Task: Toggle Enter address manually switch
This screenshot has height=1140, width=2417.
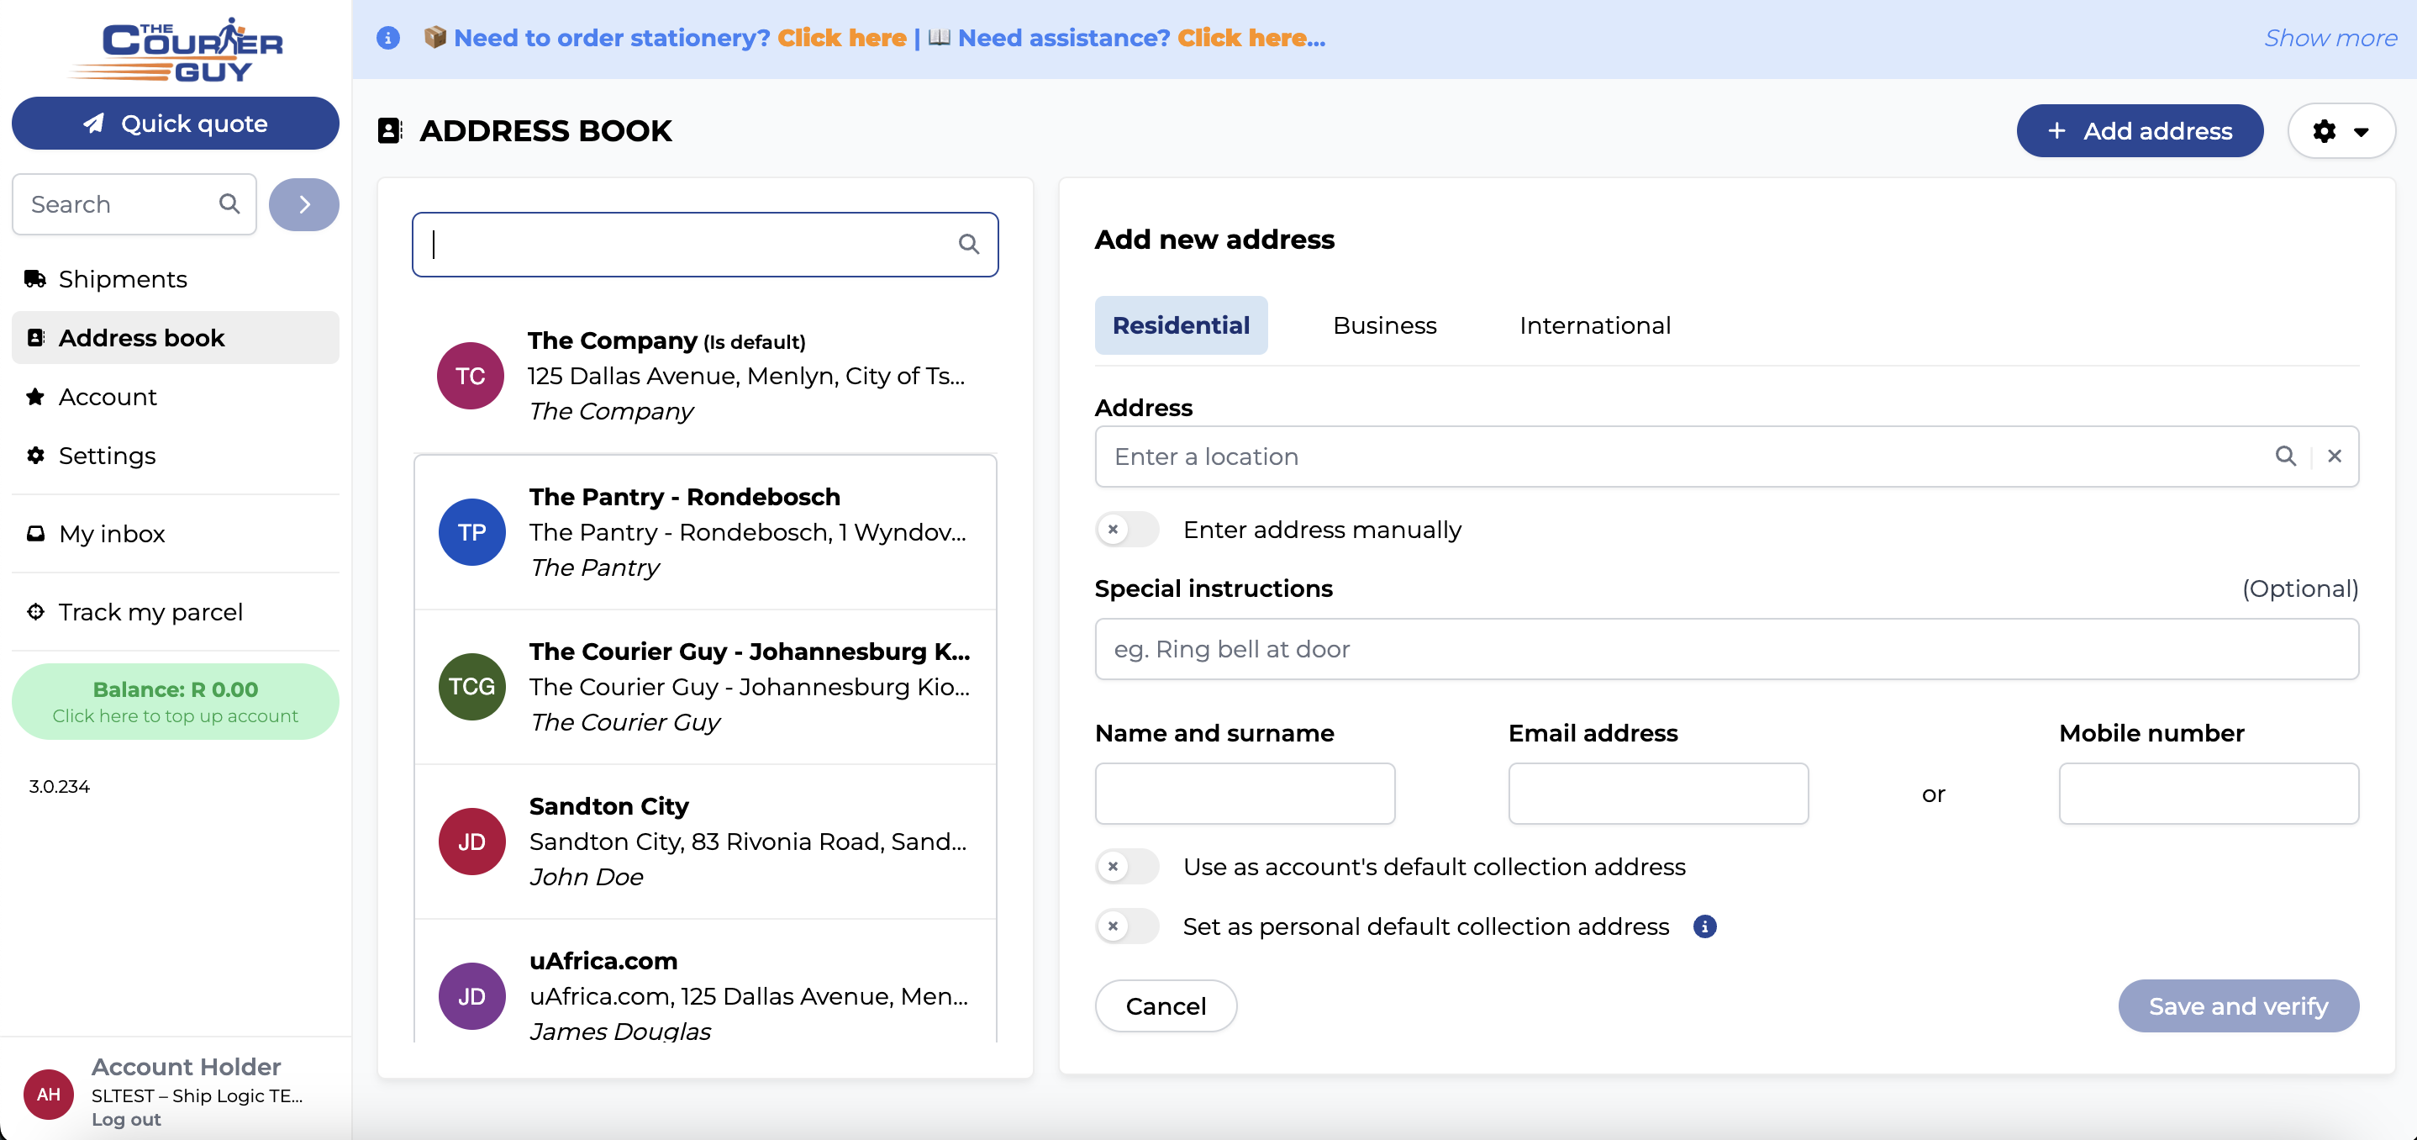Action: pyautogui.click(x=1127, y=529)
